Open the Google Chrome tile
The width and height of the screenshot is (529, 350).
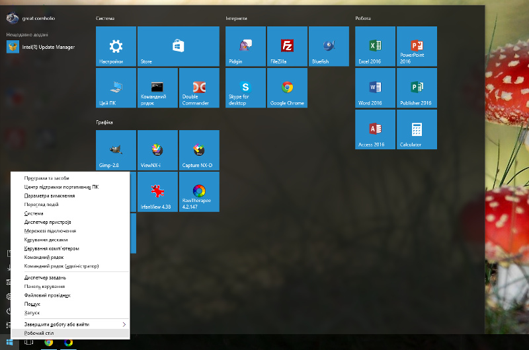[x=287, y=88]
